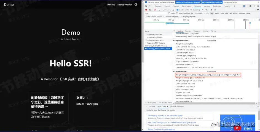Close the bottom drawer panel
This screenshot has width=260, height=132.
tap(258, 106)
